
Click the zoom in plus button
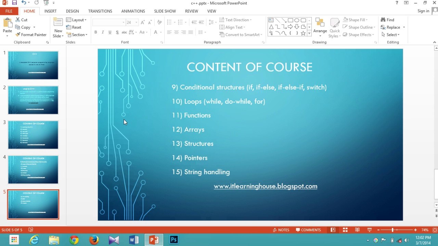(415, 230)
